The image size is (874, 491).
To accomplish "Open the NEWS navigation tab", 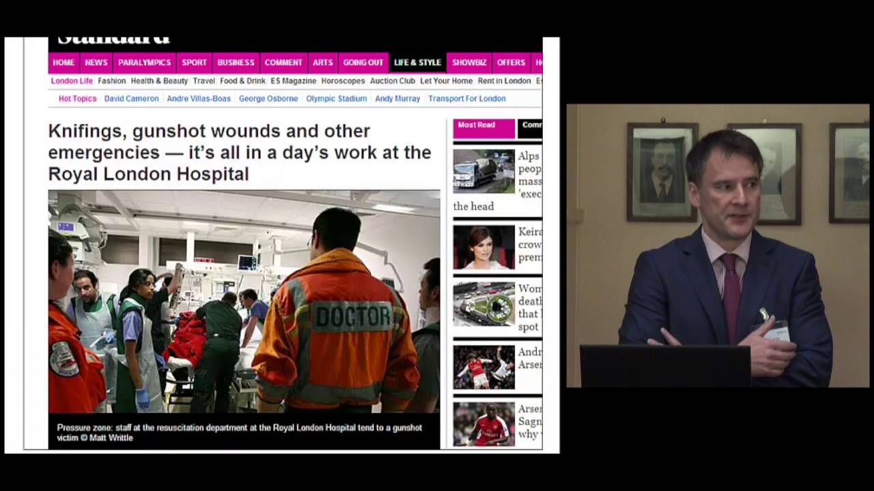I will [x=96, y=62].
